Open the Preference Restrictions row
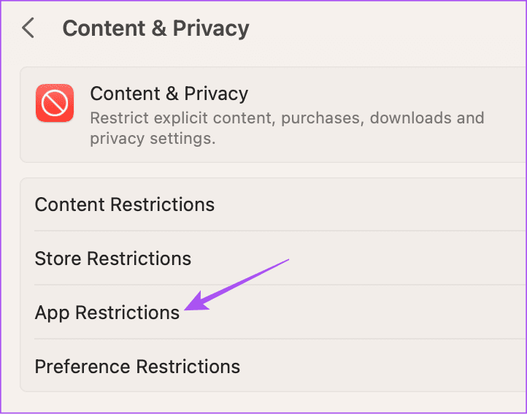 tap(137, 367)
